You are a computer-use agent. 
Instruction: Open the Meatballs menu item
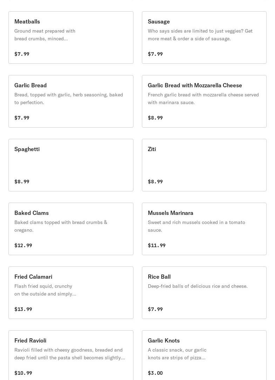point(27,22)
